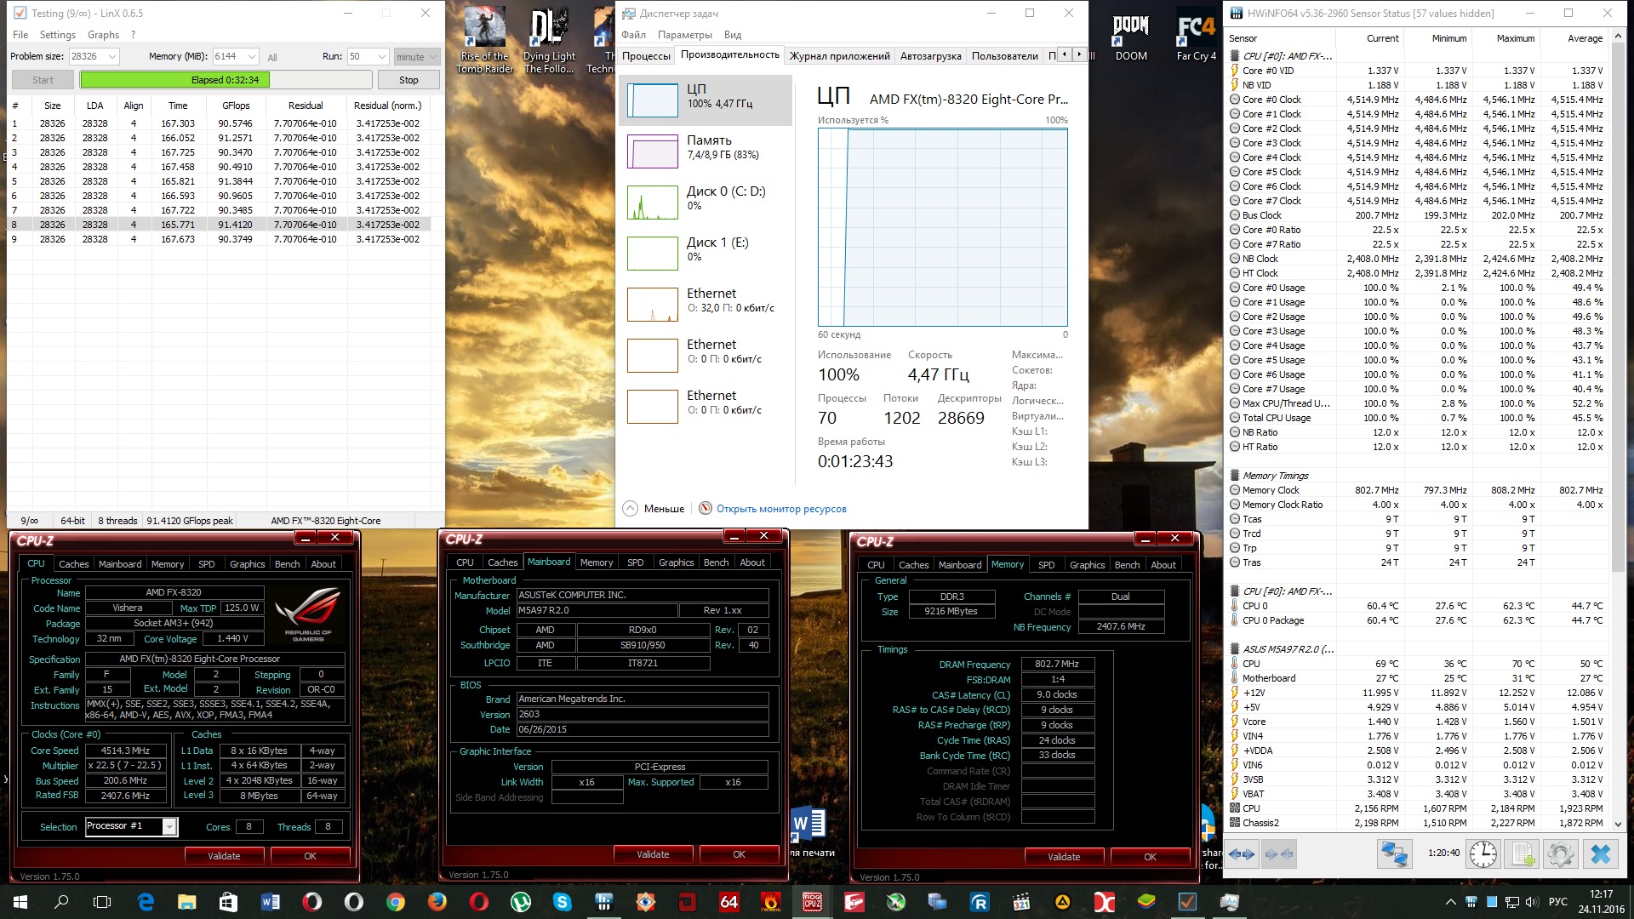Open resource monitor icon link
The height and width of the screenshot is (919, 1634).
706,509
